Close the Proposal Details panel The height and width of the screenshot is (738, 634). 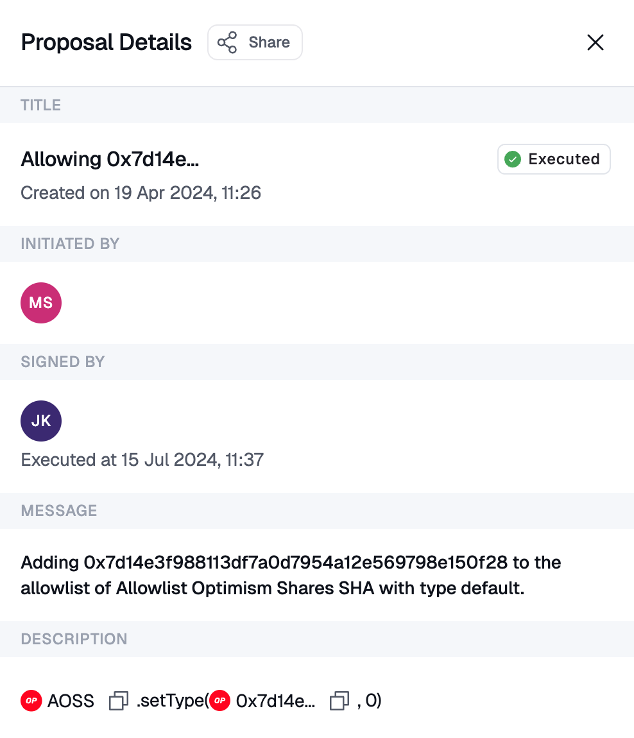[595, 42]
